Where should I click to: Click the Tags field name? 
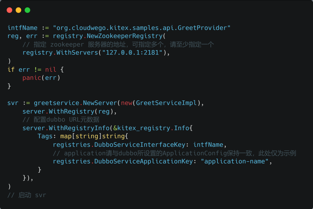click(x=45, y=136)
